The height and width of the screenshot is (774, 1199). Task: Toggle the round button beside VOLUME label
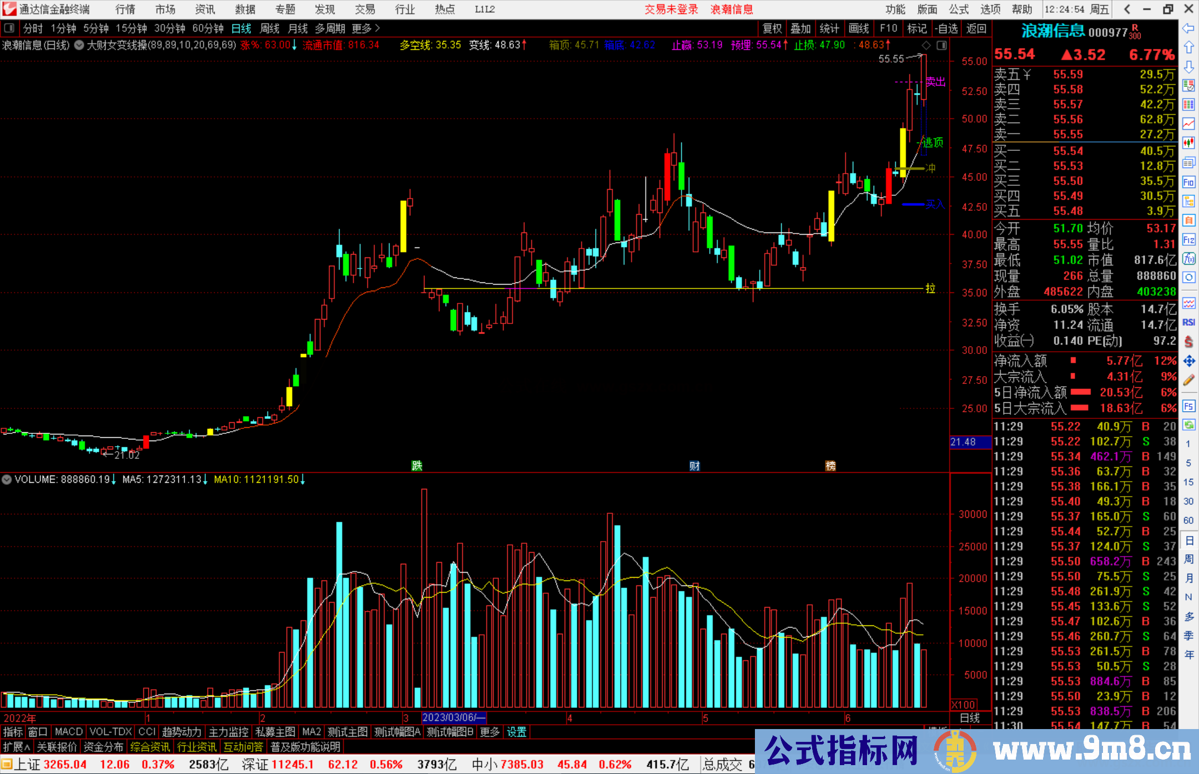(7, 479)
